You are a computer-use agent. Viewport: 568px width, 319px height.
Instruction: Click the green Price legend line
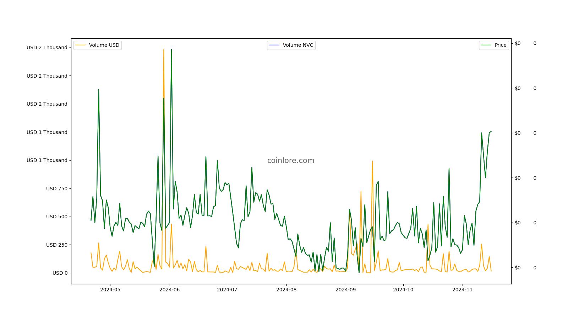tap(486, 45)
